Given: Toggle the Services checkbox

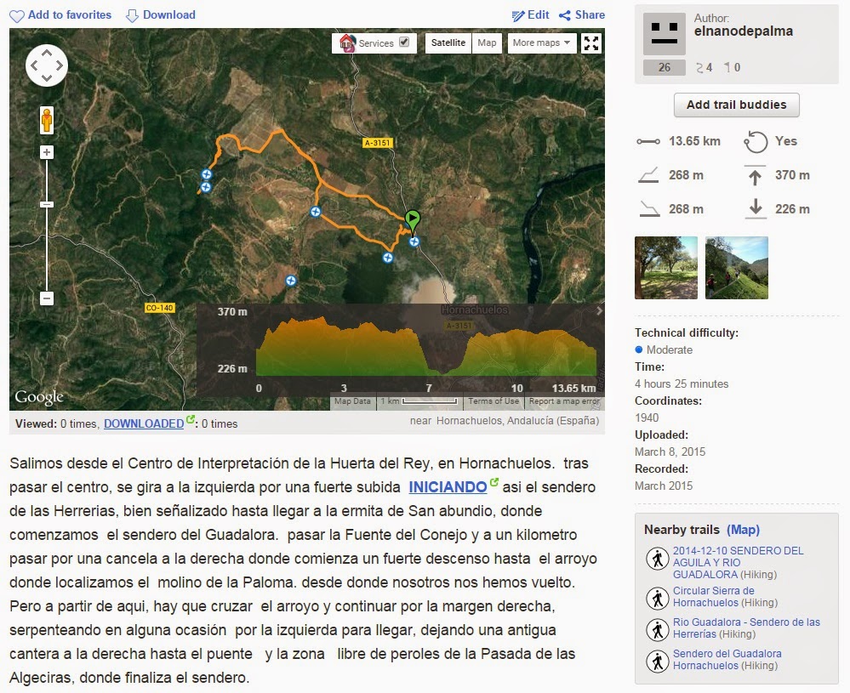Looking at the screenshot, I should click(404, 42).
